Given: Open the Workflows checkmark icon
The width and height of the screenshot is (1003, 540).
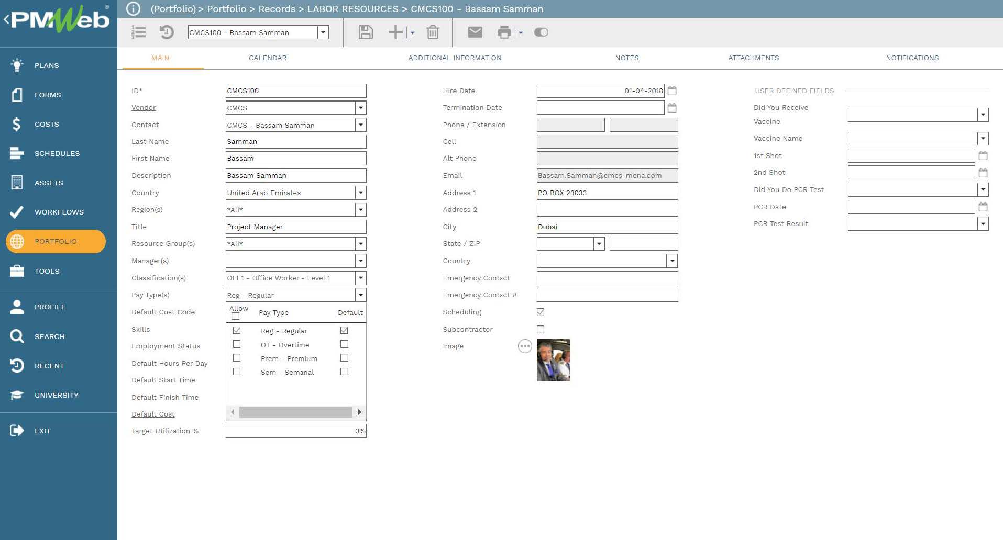Looking at the screenshot, I should point(17,212).
